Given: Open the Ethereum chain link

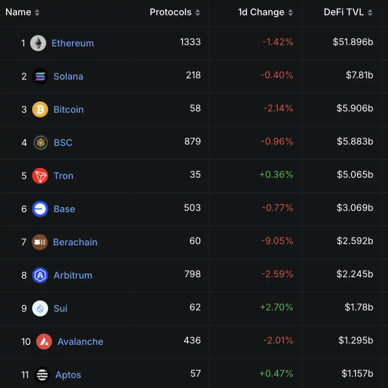Looking at the screenshot, I should tap(73, 43).
